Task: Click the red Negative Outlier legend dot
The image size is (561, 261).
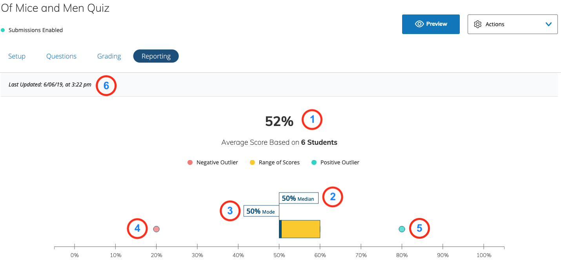Action: 190,162
